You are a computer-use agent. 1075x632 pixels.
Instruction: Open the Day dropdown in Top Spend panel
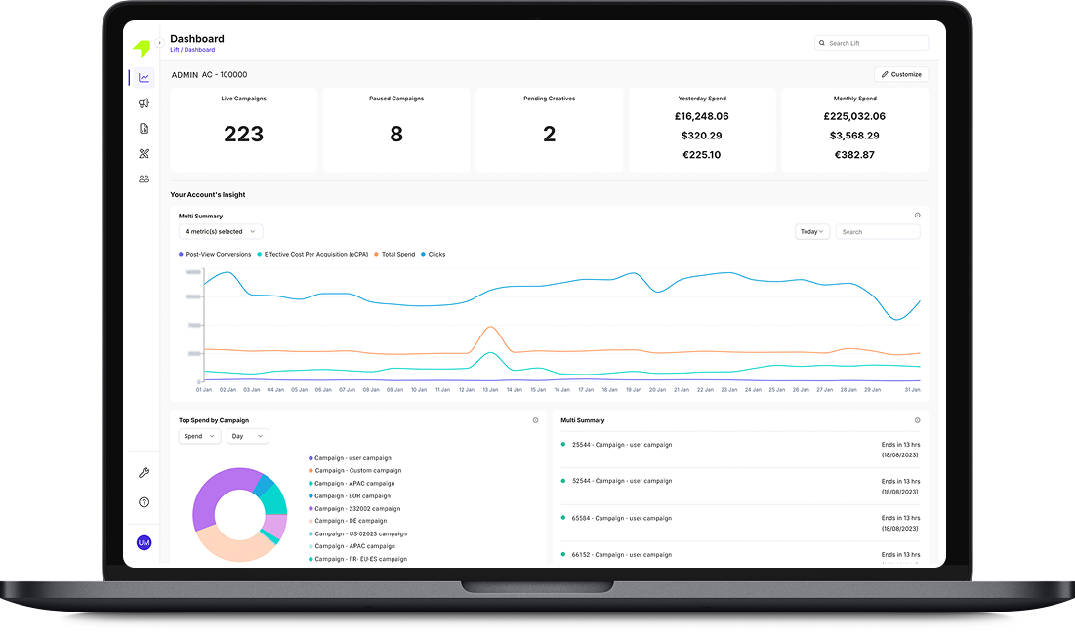point(247,436)
